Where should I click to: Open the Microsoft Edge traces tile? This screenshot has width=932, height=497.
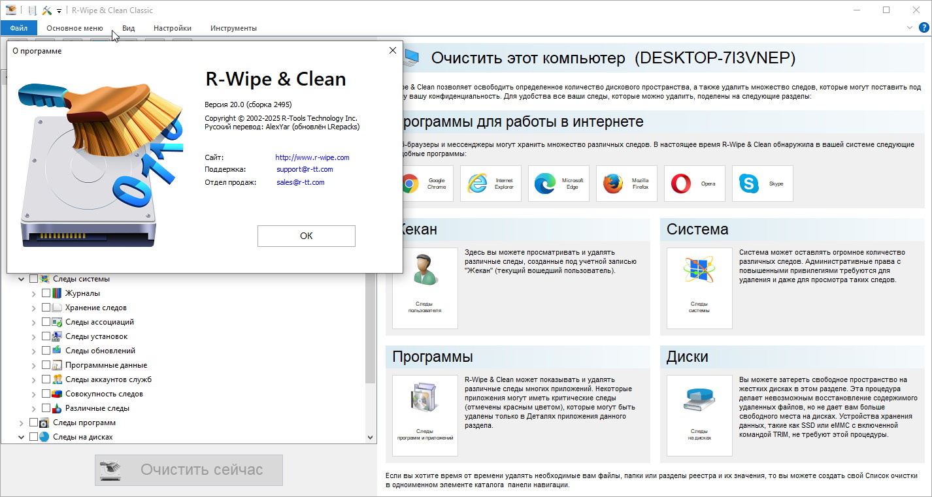[x=558, y=184]
